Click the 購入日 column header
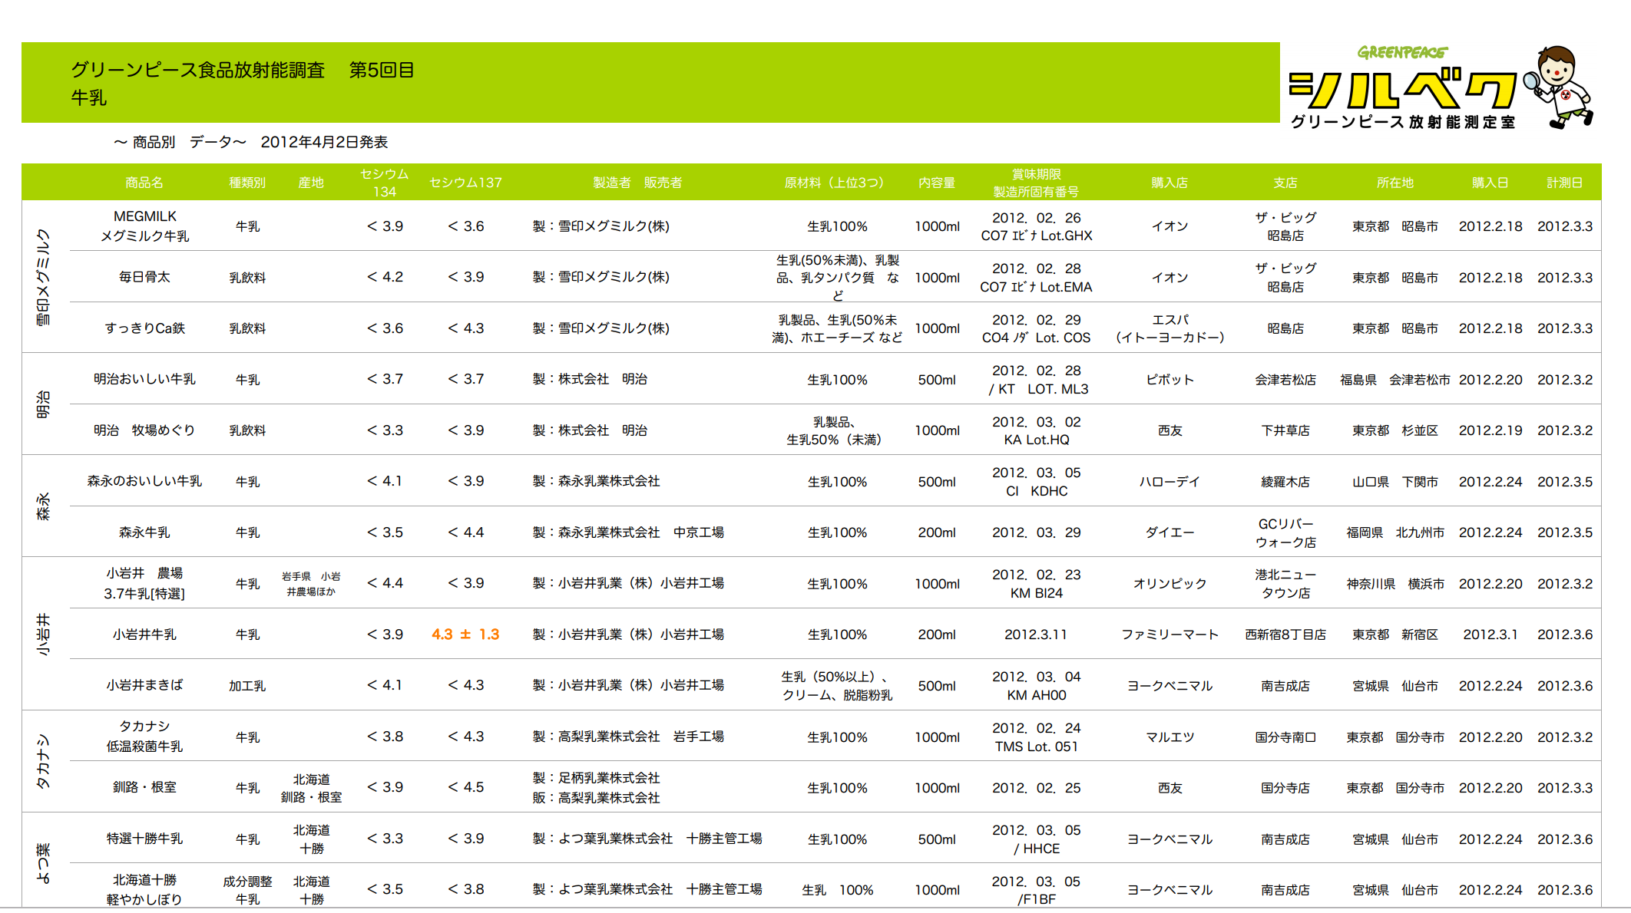Image resolution: width=1631 pixels, height=913 pixels. point(1490,183)
